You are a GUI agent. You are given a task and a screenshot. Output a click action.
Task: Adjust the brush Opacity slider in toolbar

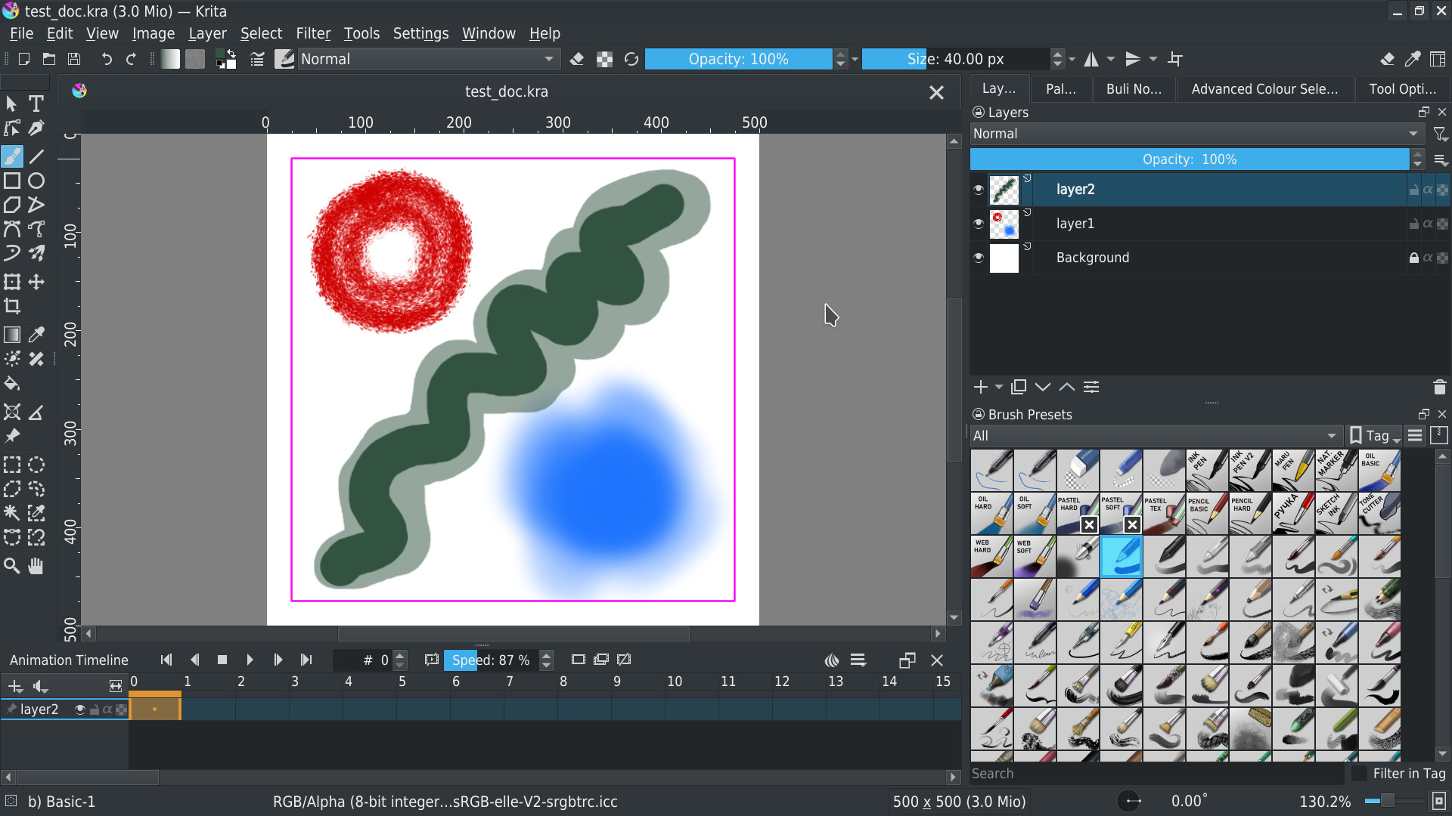click(738, 59)
